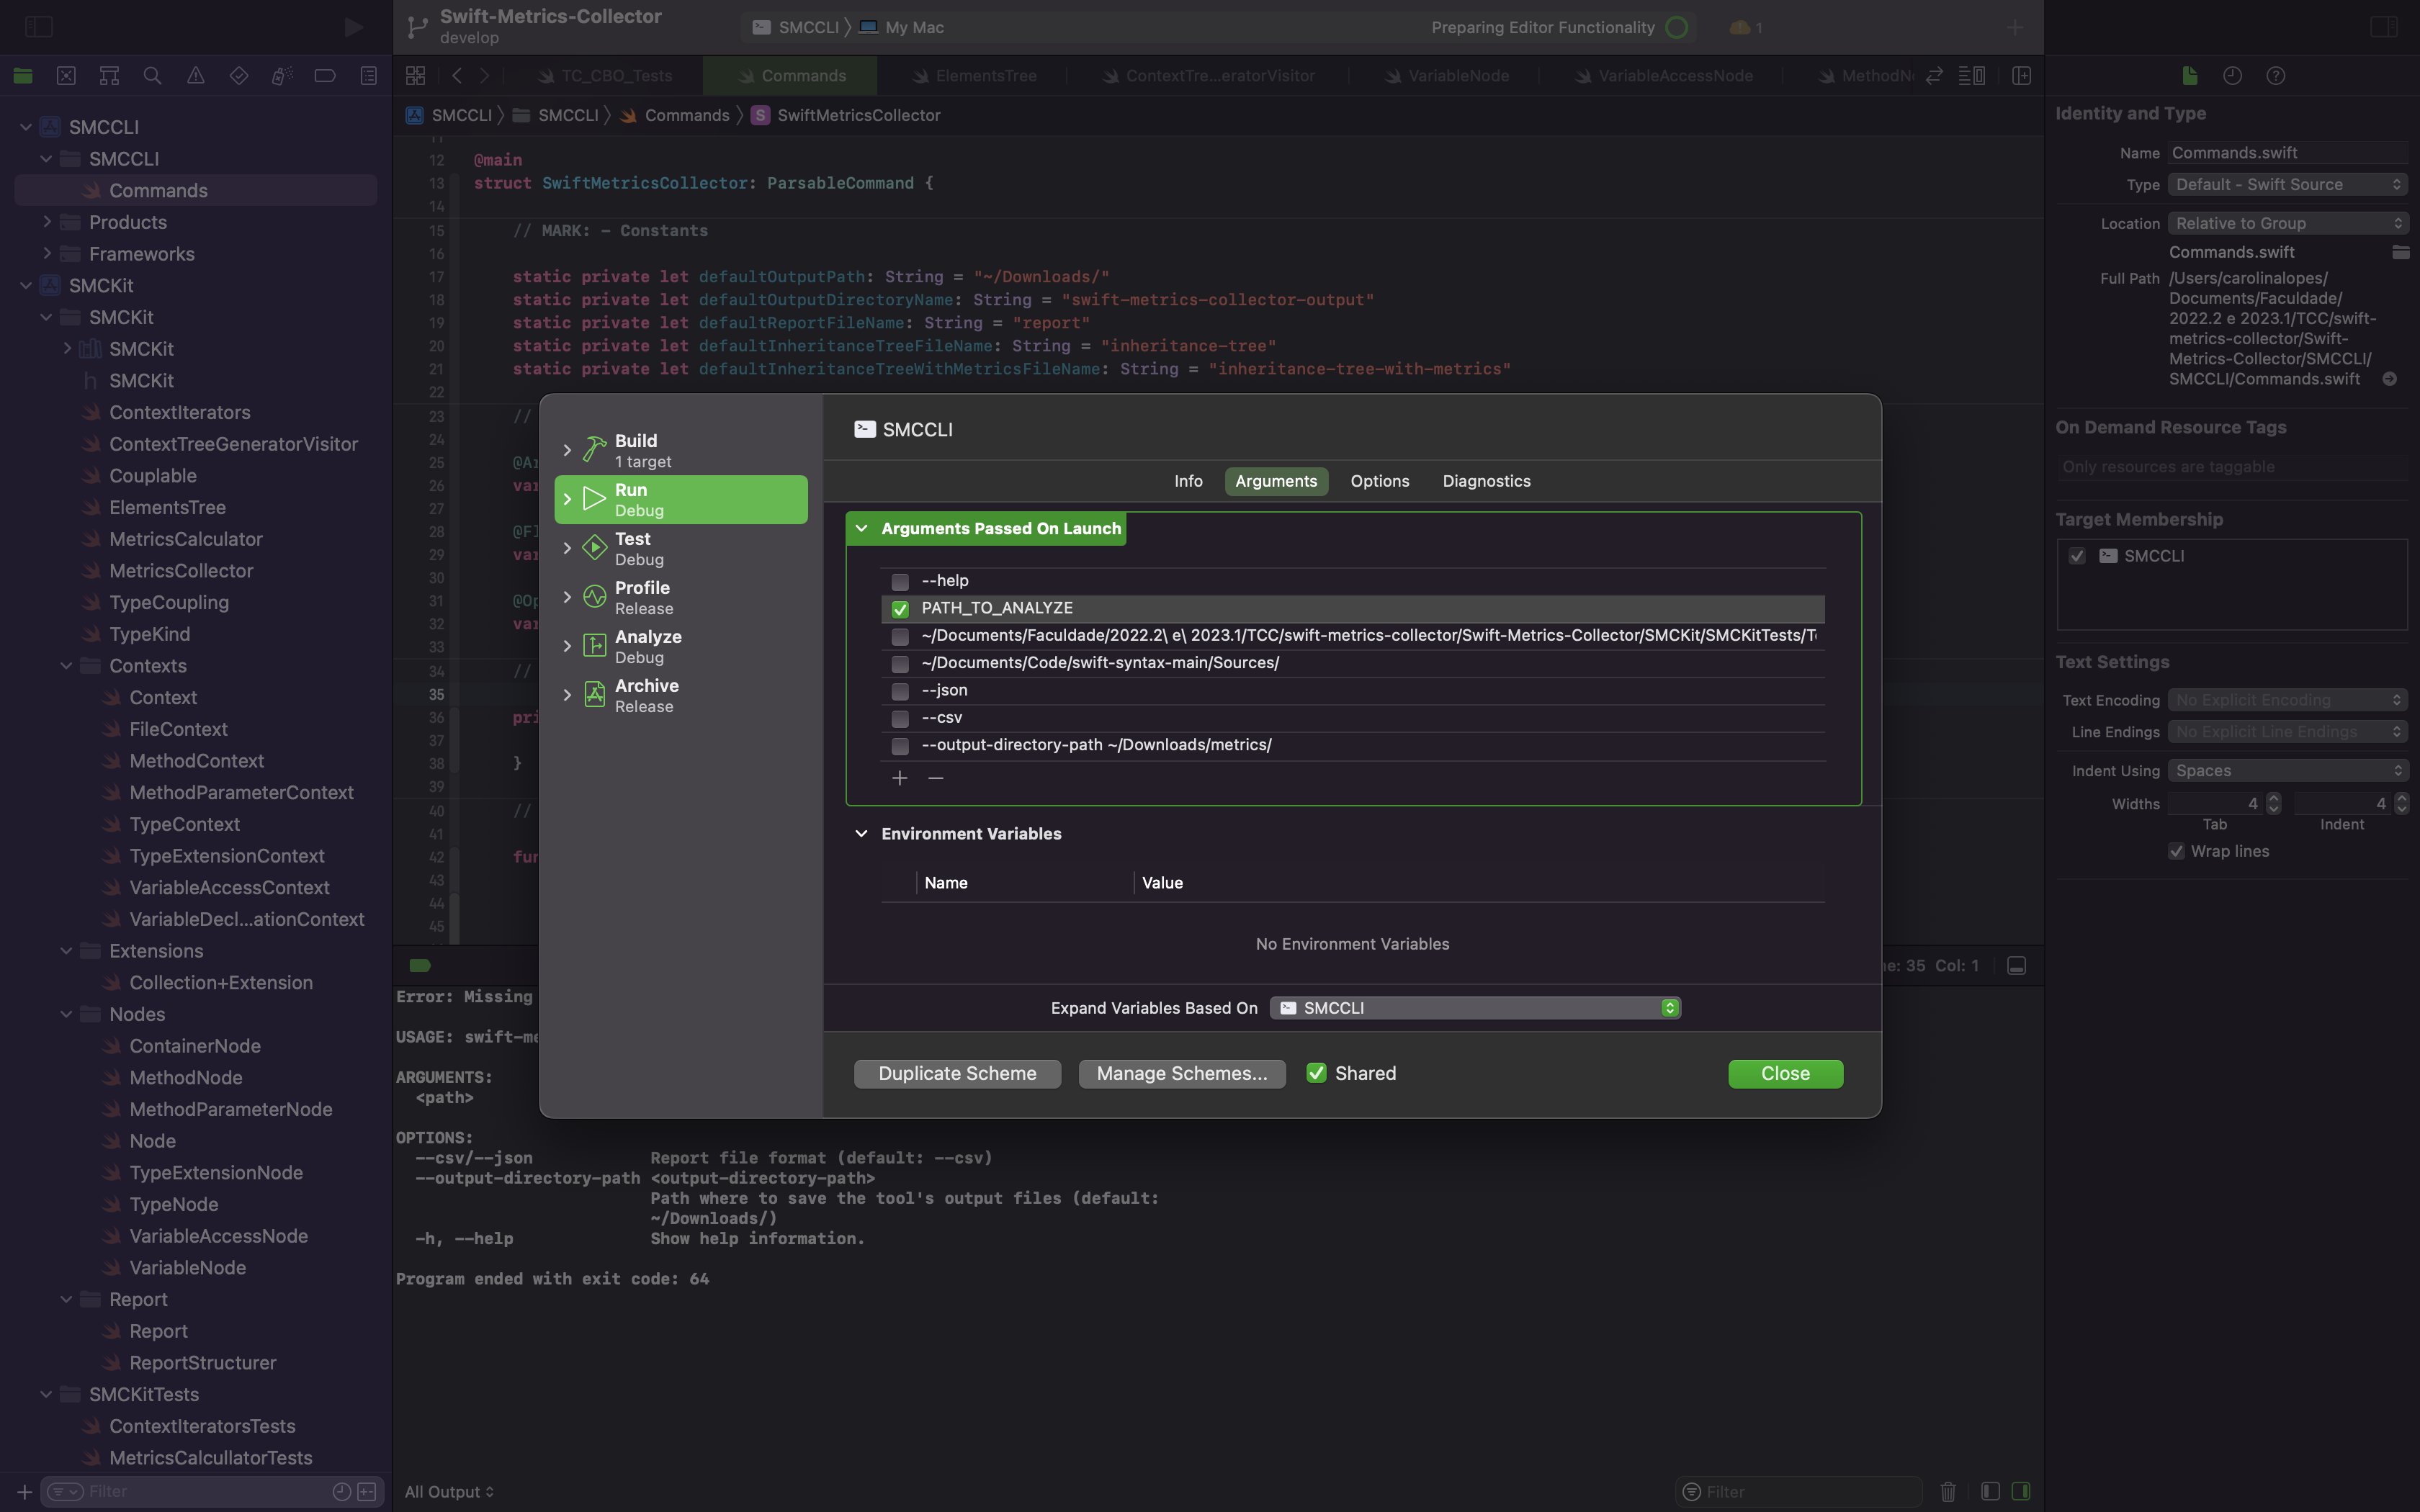Open the Breakpoint navigator icon
2420x1512 pixels.
(x=325, y=76)
